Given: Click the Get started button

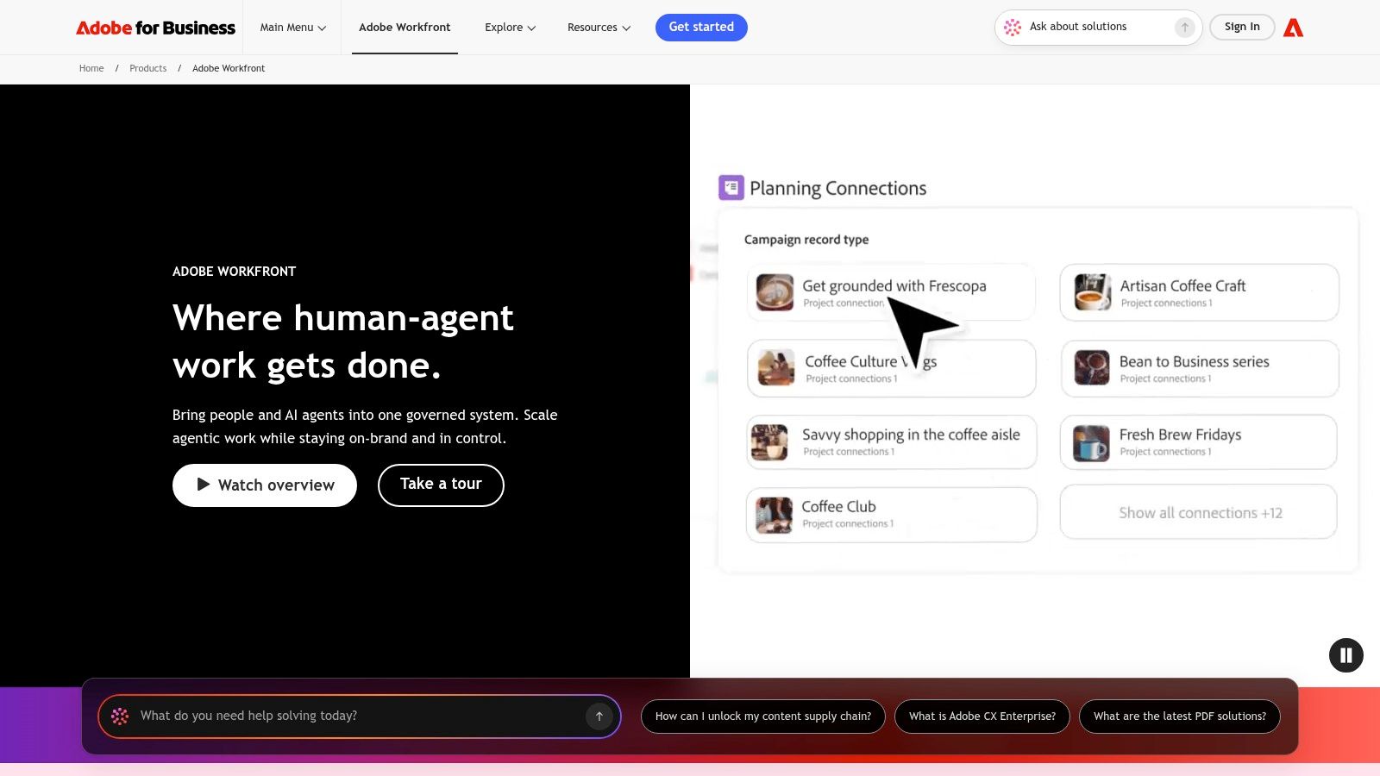Looking at the screenshot, I should coord(701,28).
